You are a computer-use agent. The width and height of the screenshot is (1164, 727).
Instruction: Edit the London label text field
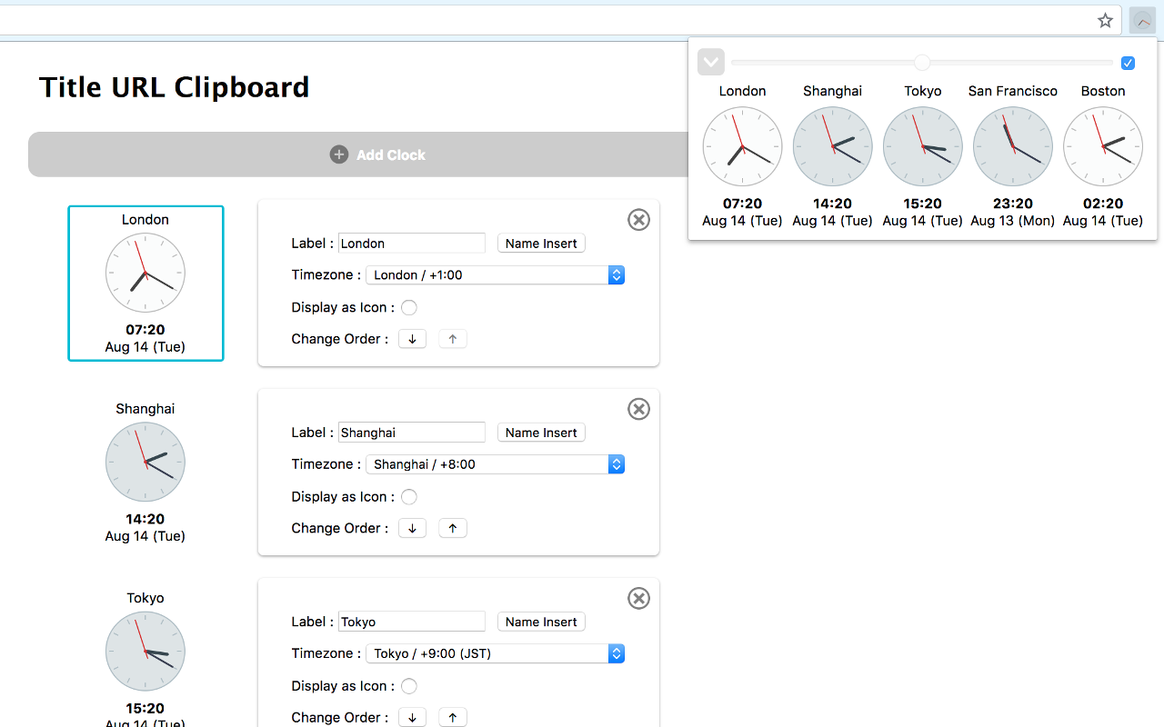tap(412, 243)
